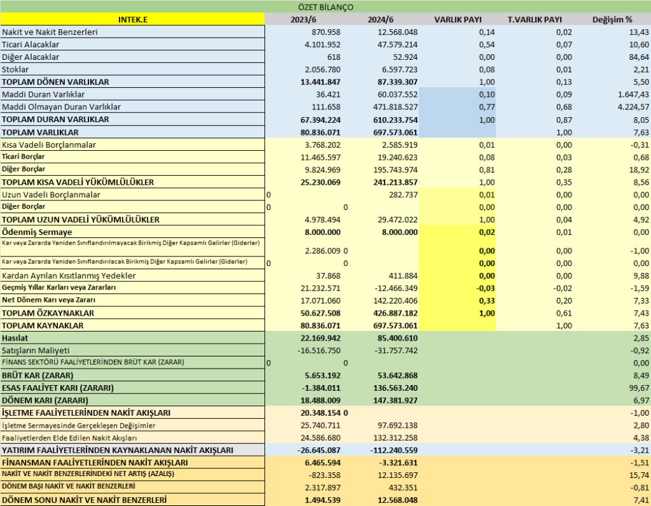Click TOPLAM ÖZKAYNAKLAR label
This screenshot has width=651, height=506.
point(48,313)
